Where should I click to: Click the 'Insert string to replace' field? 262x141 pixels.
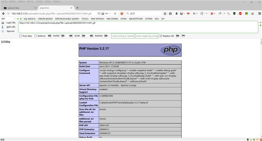[x=123, y=36]
